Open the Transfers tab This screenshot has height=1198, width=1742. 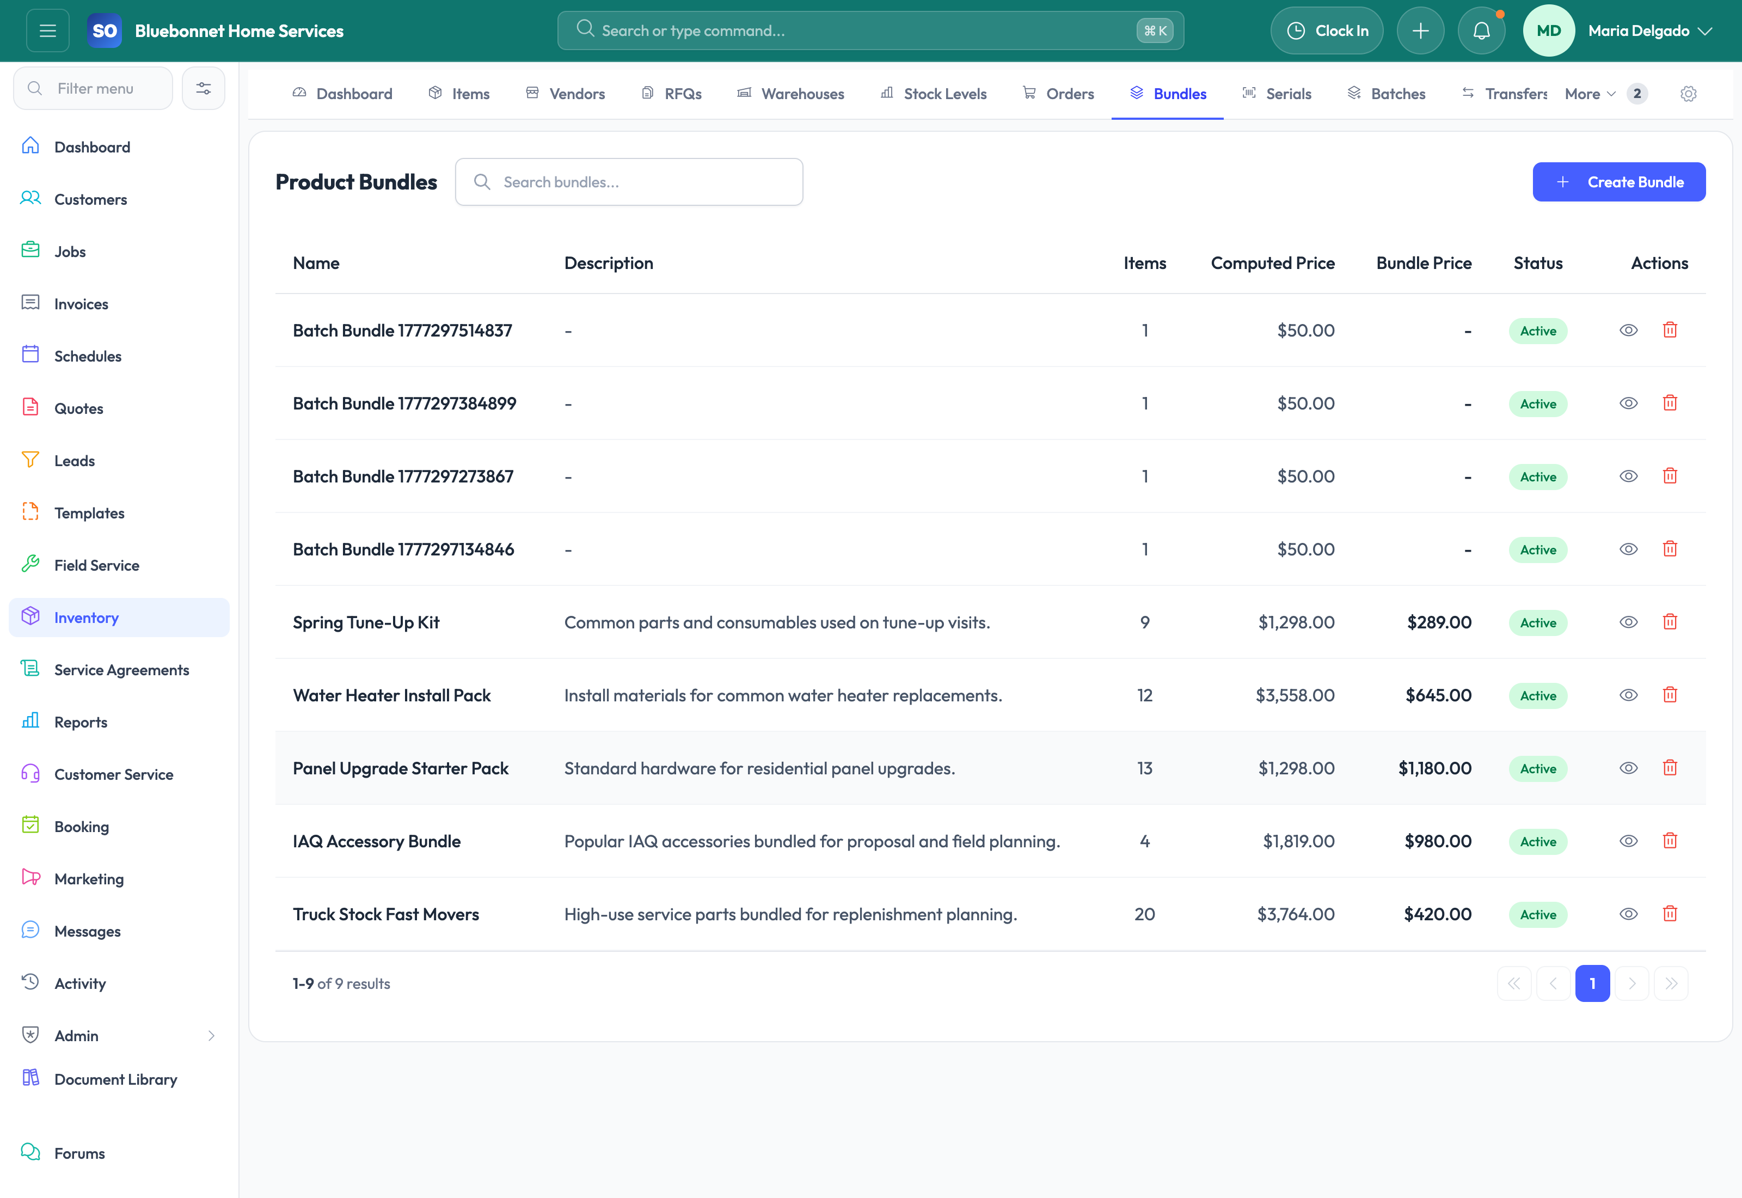[1504, 94]
